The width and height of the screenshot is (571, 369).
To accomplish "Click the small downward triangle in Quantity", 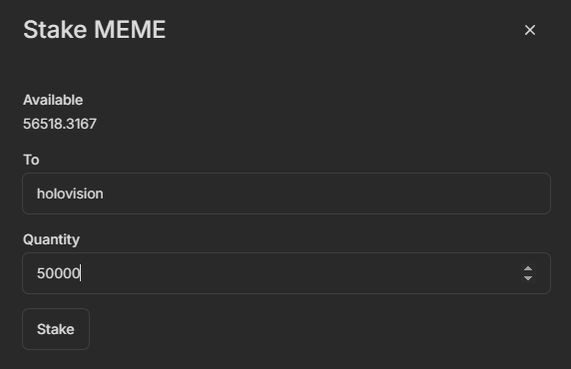I will pos(528,278).
